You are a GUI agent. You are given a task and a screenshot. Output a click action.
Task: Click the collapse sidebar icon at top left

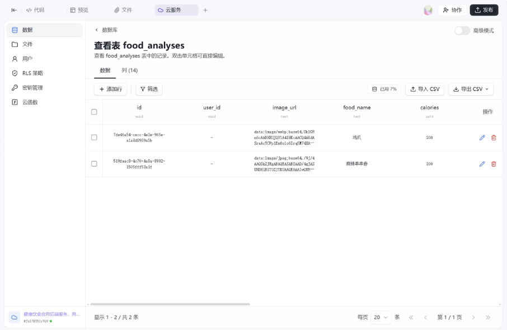14,10
